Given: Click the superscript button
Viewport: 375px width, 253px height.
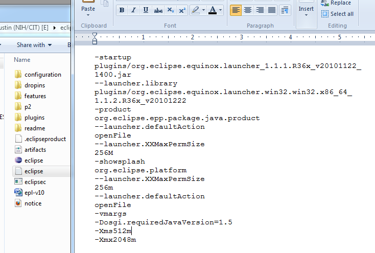Looking at the screenshot, I should click(x=182, y=10).
